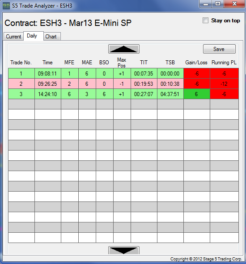Click the Max Pos cell showing -1
This screenshot has width=246, height=264.
[x=122, y=84]
